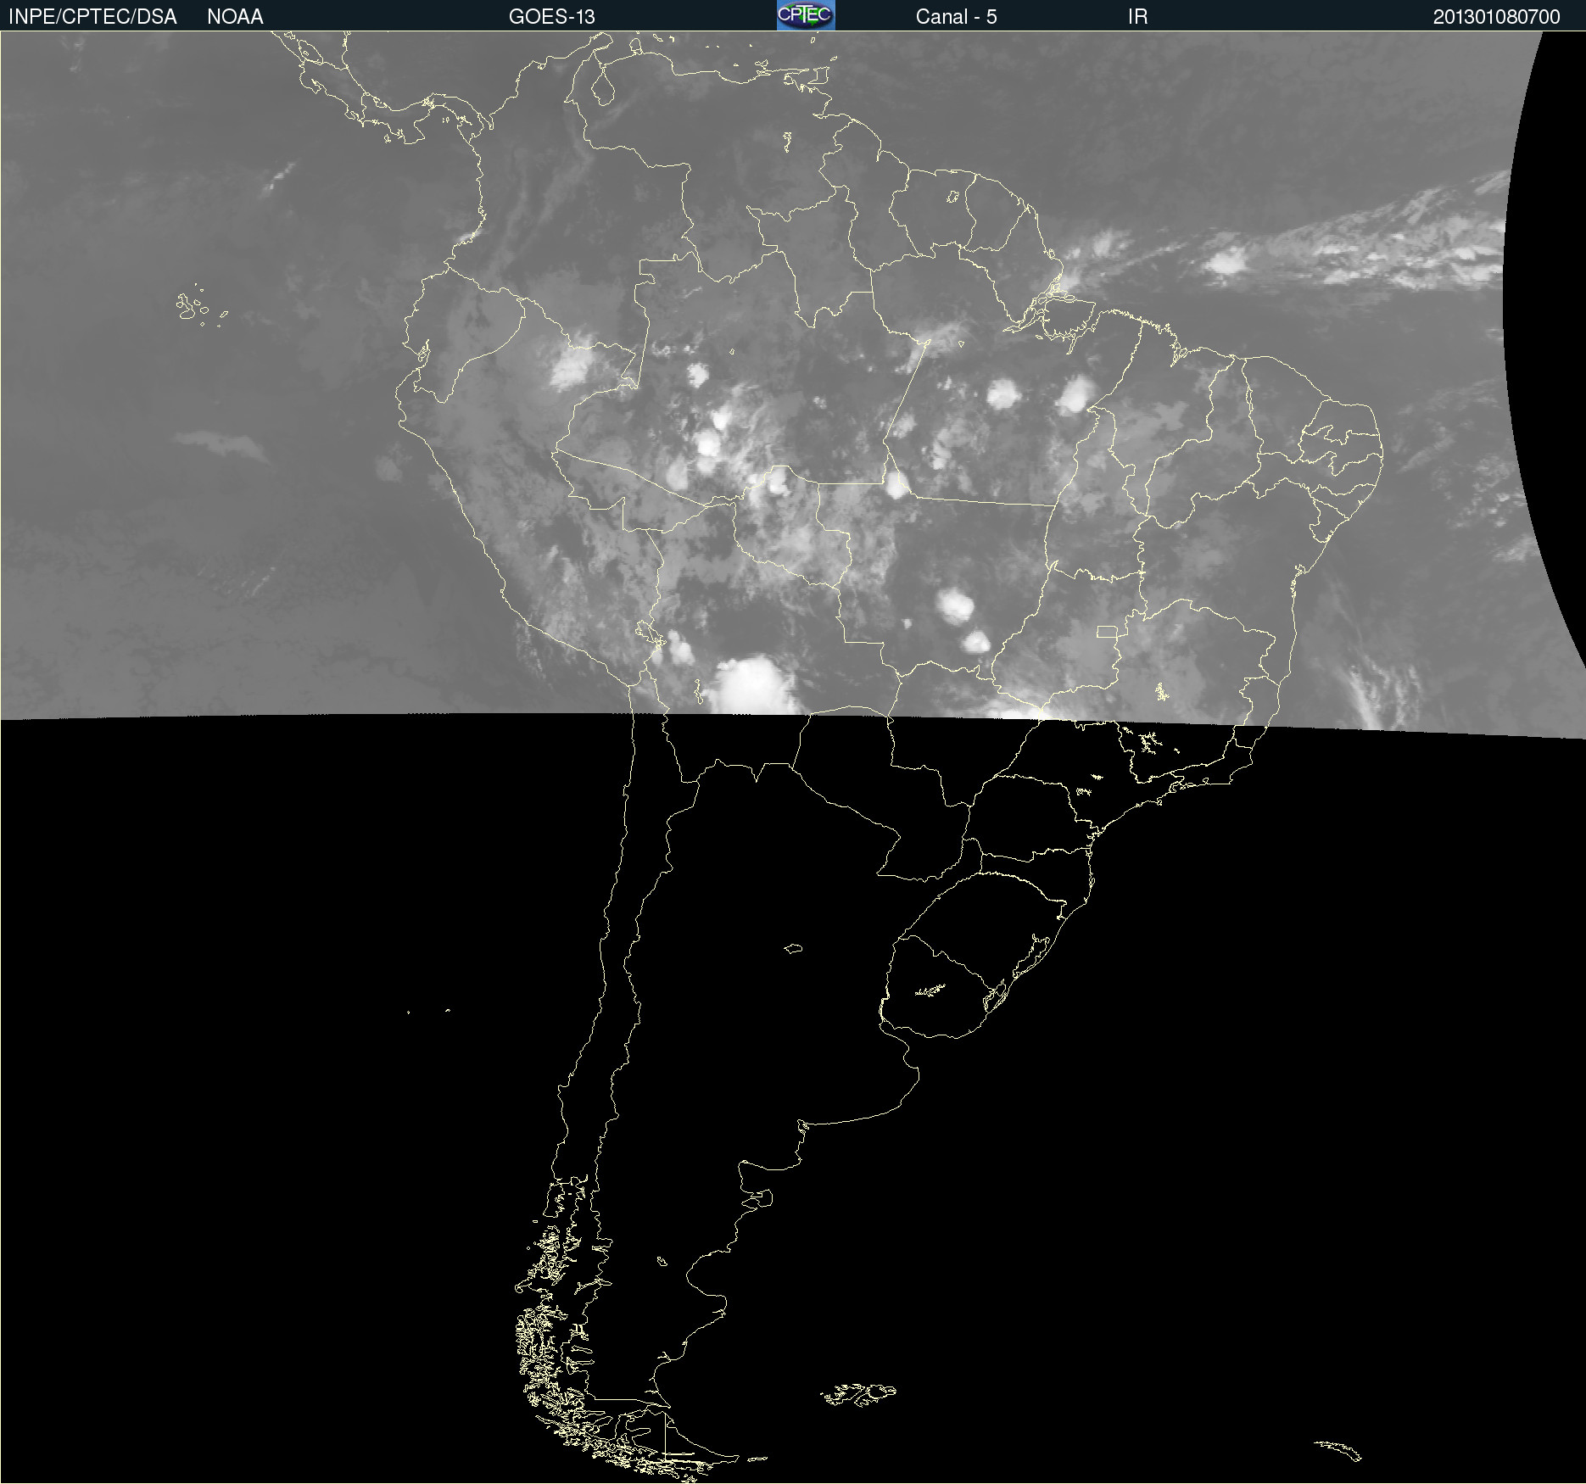Click the NOAA label in header
This screenshot has width=1586, height=1484.
(235, 17)
